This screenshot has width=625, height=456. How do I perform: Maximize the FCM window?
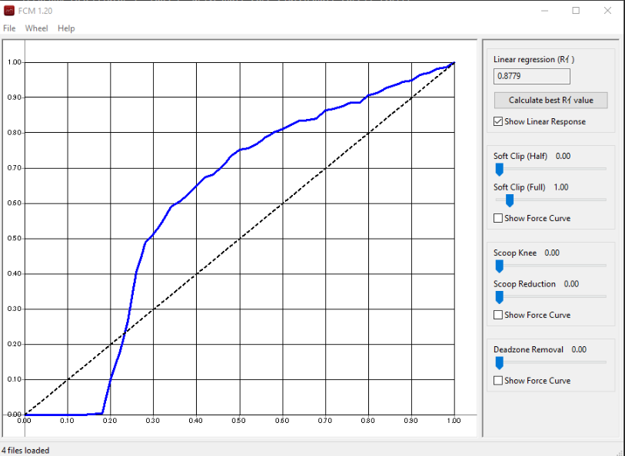click(x=576, y=11)
